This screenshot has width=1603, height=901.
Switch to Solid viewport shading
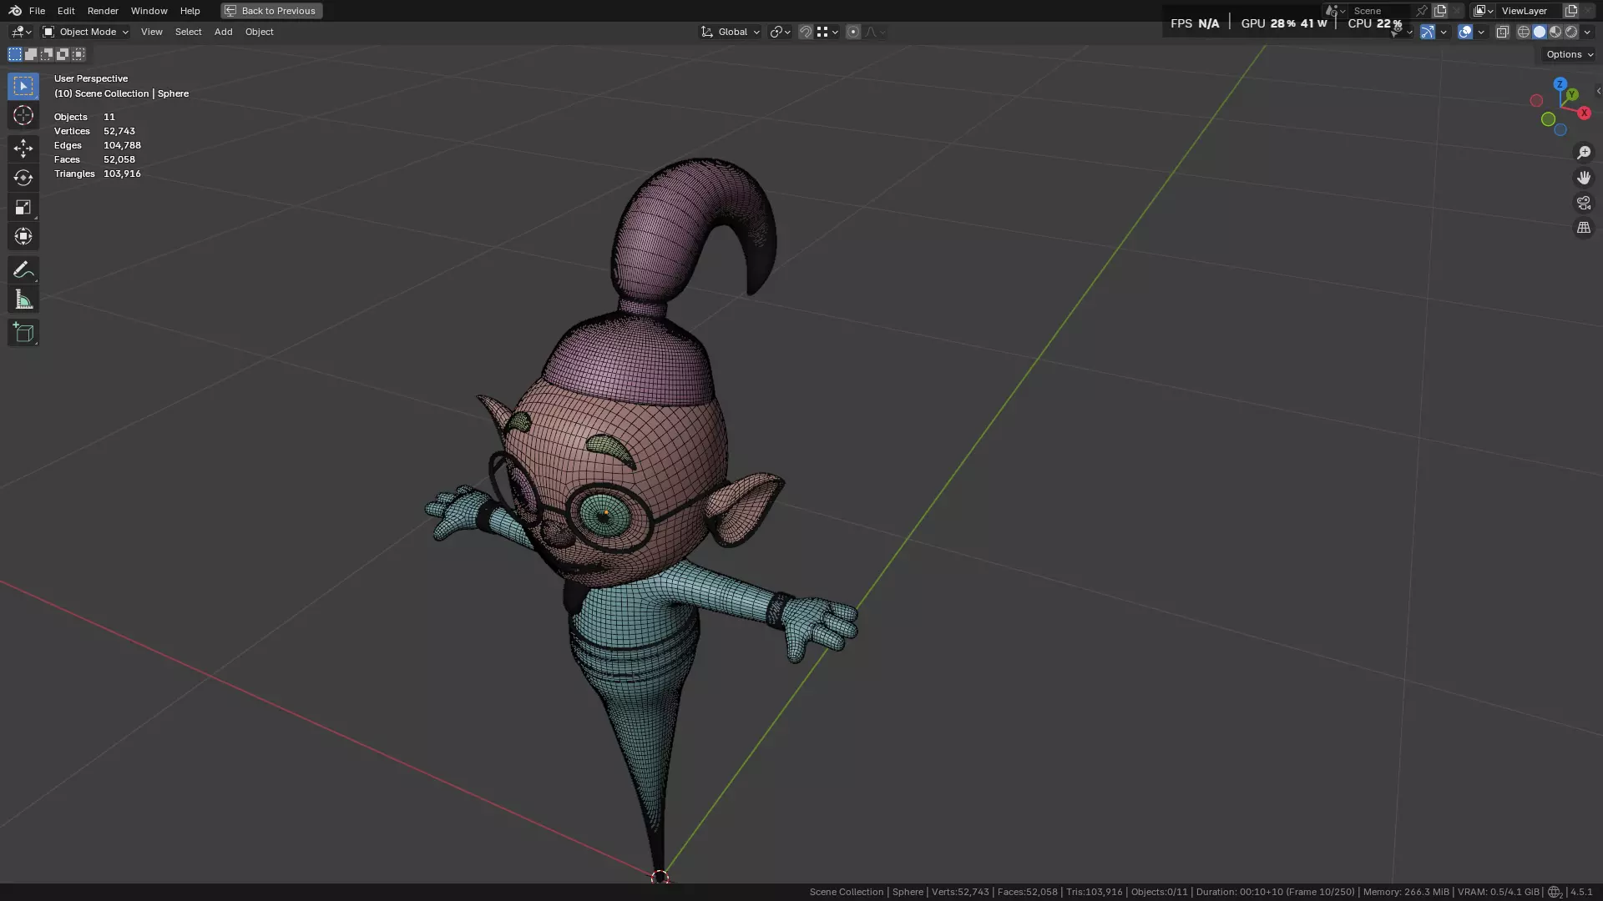click(1540, 32)
